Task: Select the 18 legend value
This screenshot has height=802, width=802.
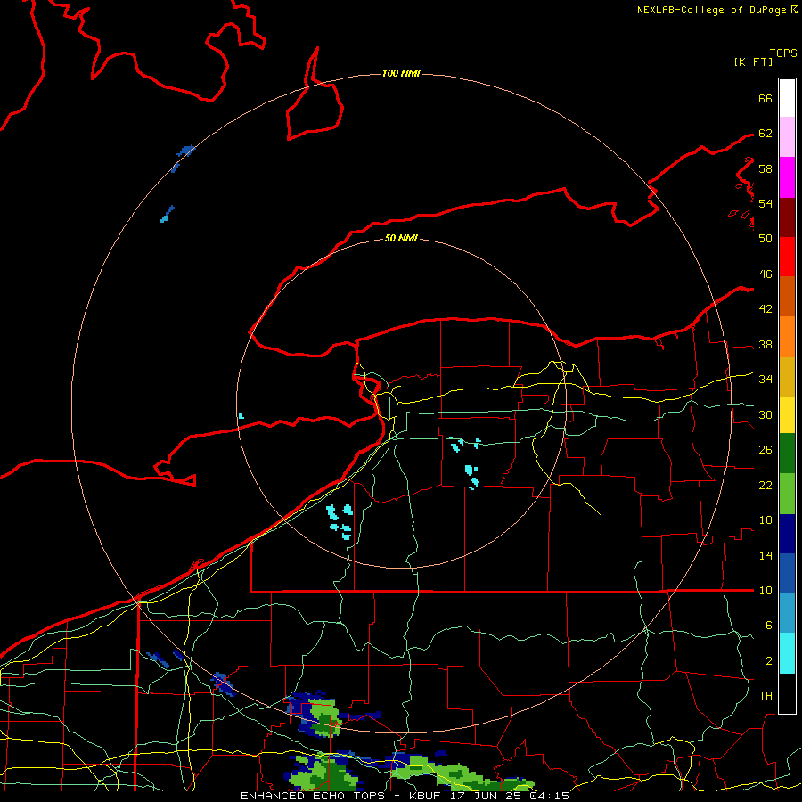Action: pos(765,520)
